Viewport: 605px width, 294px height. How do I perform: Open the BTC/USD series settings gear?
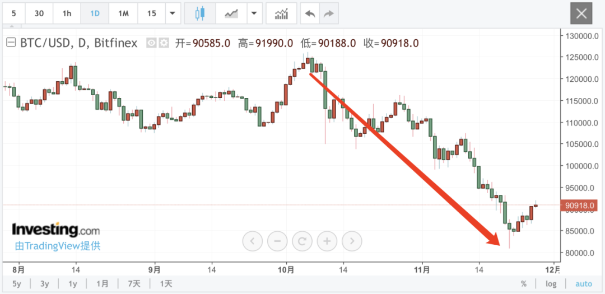point(164,43)
